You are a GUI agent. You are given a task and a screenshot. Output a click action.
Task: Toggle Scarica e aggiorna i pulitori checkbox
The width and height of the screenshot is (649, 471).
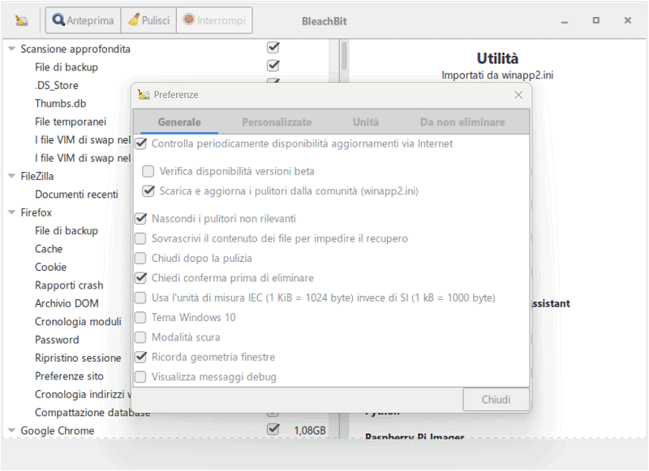click(x=148, y=191)
